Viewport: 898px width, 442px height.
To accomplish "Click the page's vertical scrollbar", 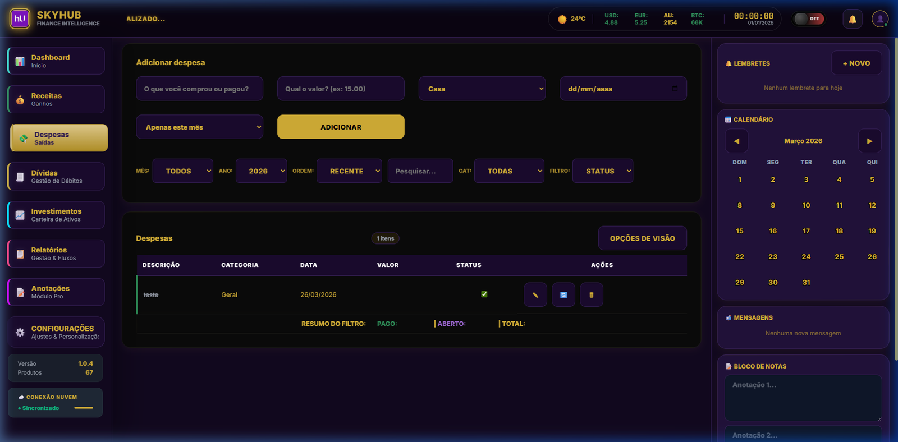I will coord(896,196).
